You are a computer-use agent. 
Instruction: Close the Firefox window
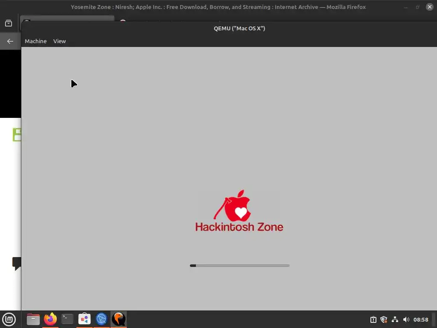[x=429, y=7]
